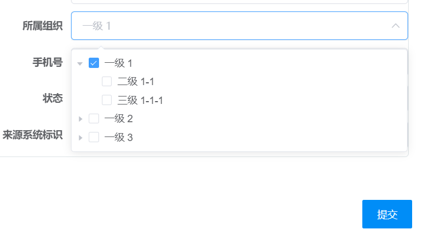Tick the 一级 3 checkbox
The width and height of the screenshot is (423, 233).
point(94,137)
